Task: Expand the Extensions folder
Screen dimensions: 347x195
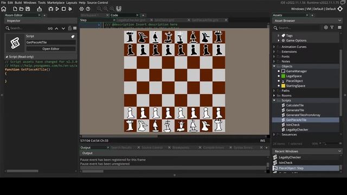Action: (274, 51)
